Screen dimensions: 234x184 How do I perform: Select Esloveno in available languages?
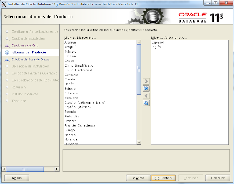click(x=100, y=98)
